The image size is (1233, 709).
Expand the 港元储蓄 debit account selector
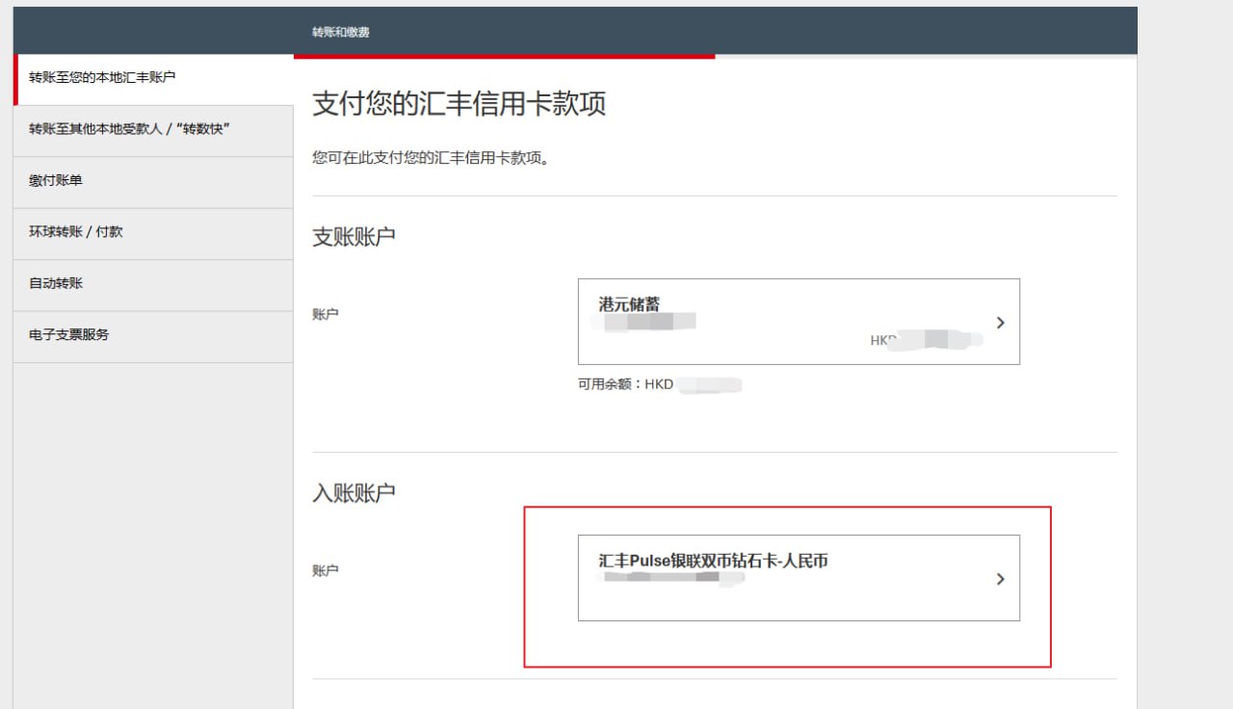coord(799,322)
